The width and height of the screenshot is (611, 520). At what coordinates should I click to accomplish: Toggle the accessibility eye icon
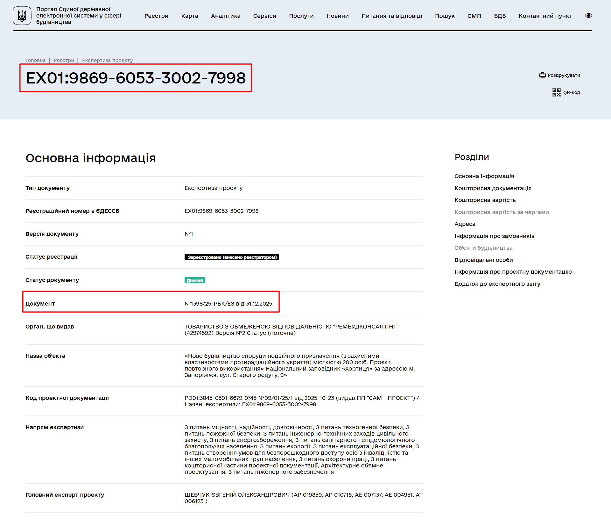[x=588, y=16]
